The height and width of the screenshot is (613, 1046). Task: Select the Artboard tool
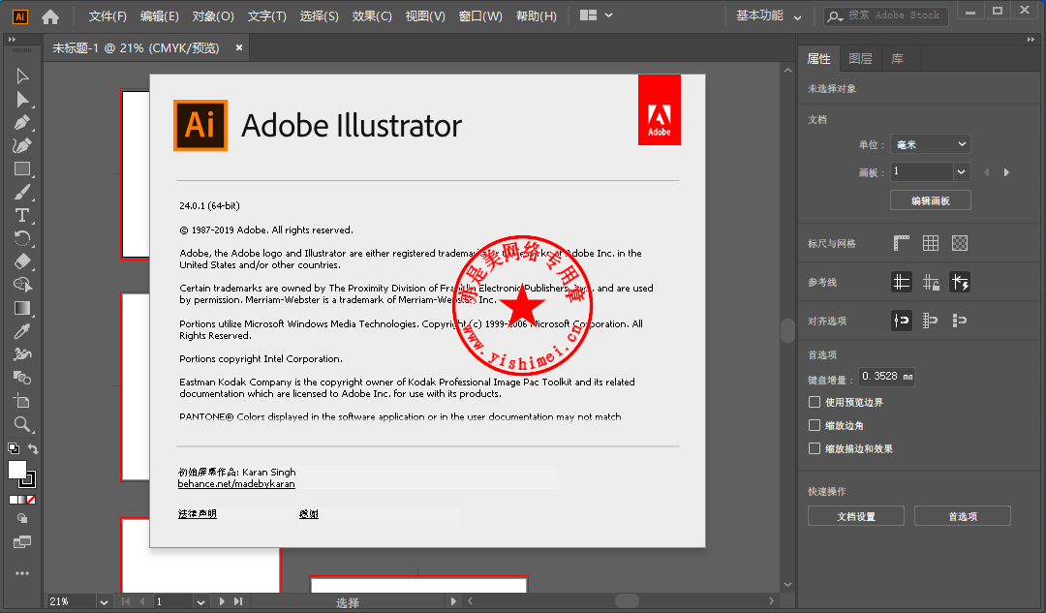tap(22, 401)
